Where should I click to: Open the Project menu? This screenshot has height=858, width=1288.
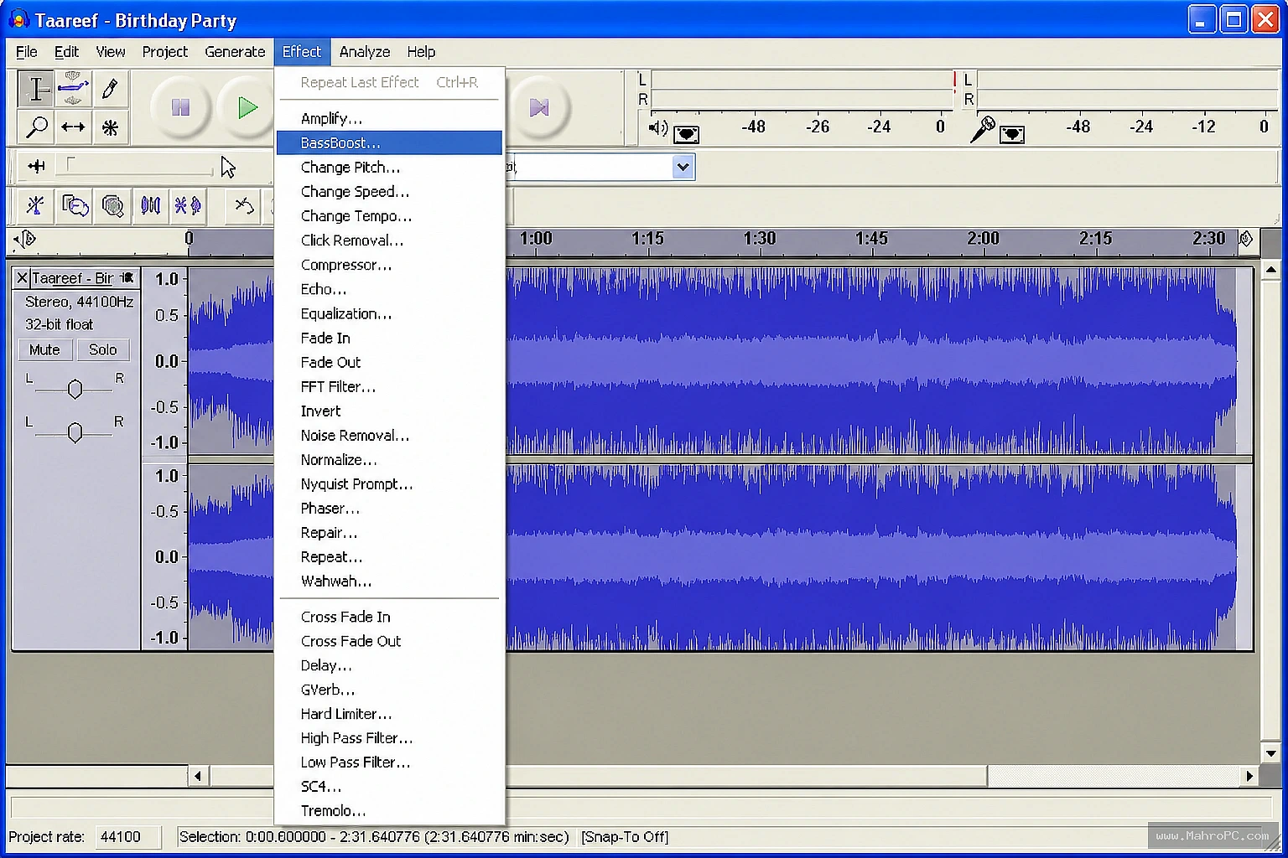click(x=165, y=52)
